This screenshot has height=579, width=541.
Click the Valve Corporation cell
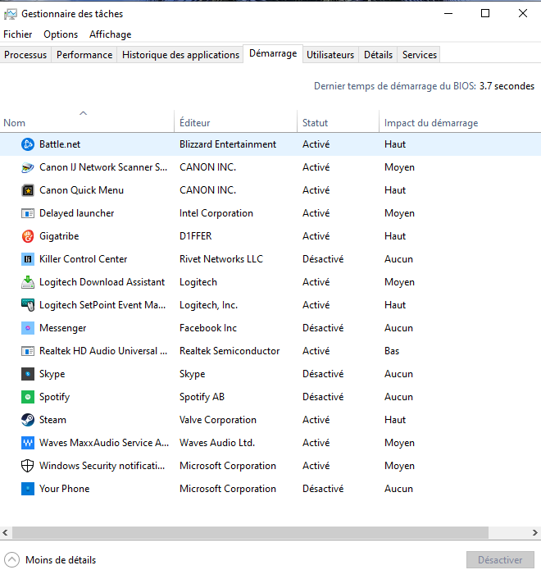(x=218, y=420)
